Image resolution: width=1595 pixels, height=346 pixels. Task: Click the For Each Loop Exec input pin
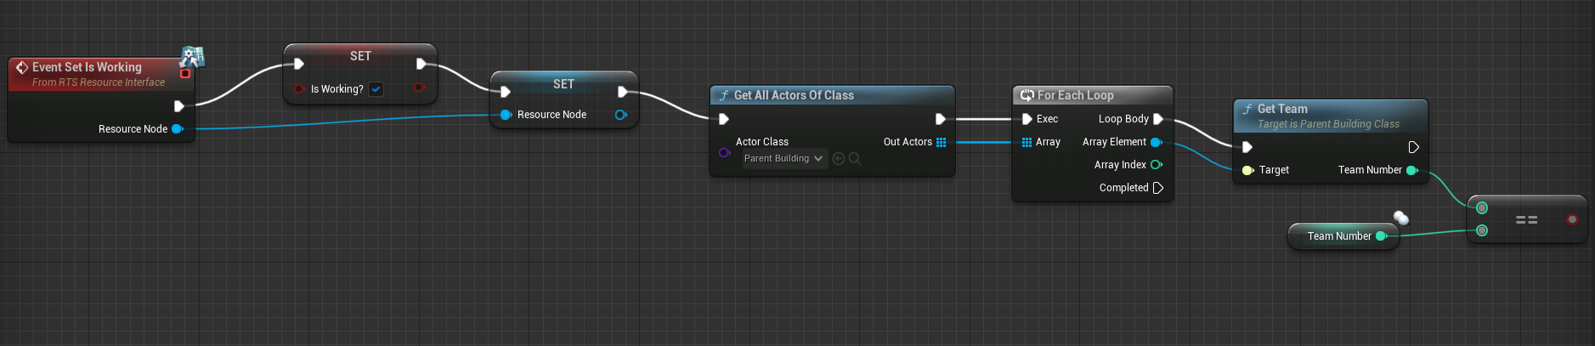click(x=1027, y=119)
